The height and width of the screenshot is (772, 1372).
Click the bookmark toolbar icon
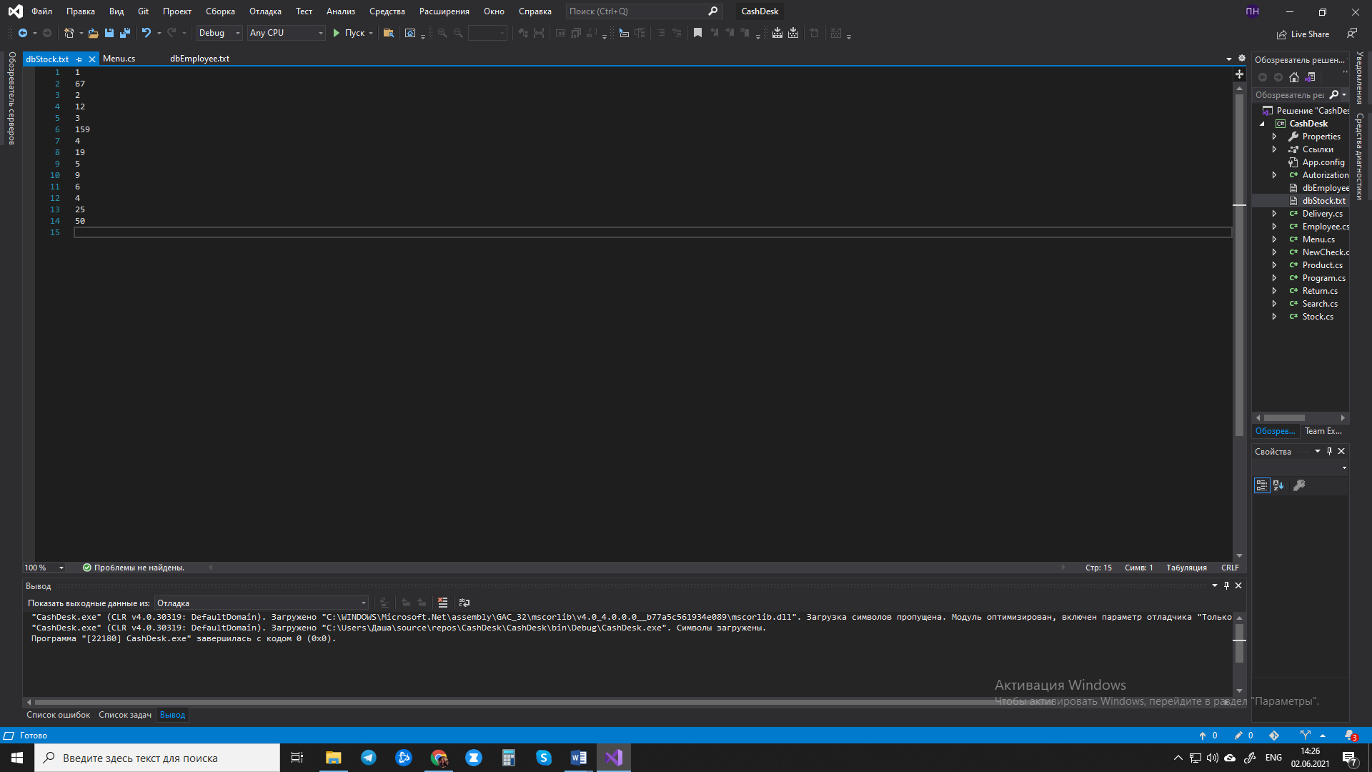click(x=697, y=33)
